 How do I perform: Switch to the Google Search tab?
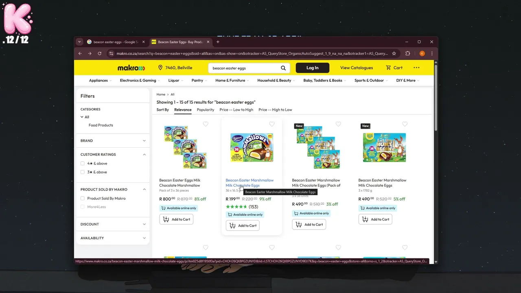tap(116, 42)
